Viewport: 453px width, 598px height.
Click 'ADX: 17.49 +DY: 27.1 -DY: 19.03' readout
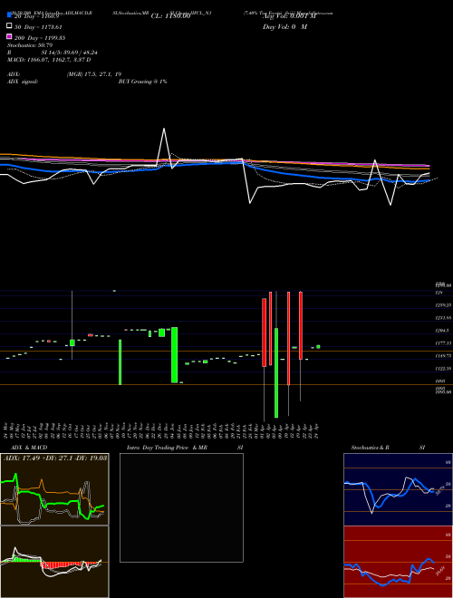(x=55, y=458)
